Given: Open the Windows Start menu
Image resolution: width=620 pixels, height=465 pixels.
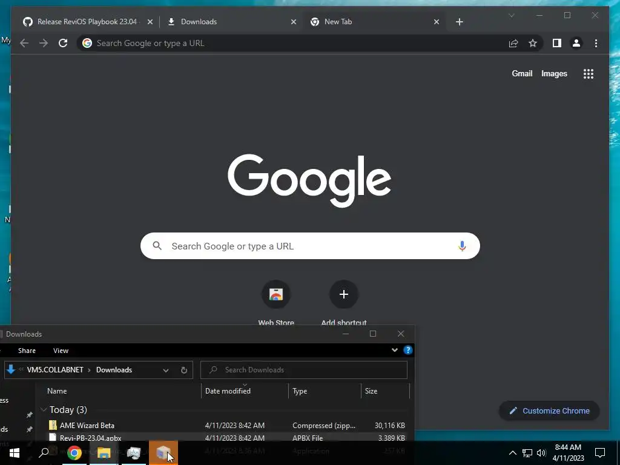Looking at the screenshot, I should (15, 453).
